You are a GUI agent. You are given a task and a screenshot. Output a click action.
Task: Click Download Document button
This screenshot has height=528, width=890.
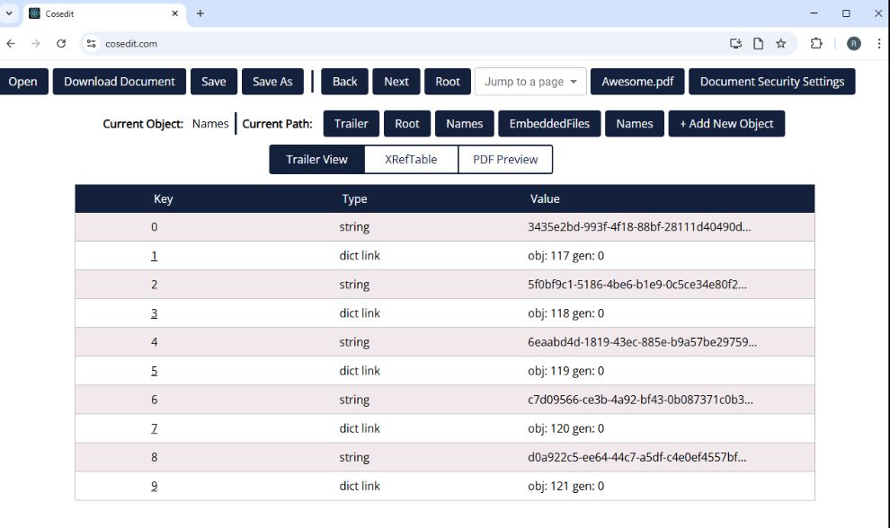(x=120, y=82)
